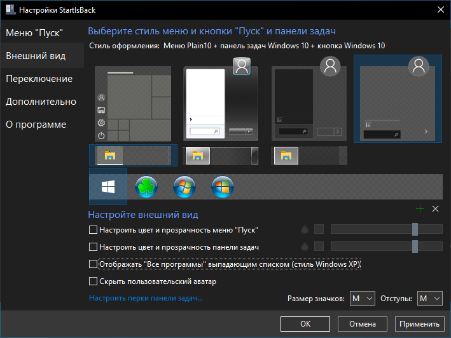Click the StartIsBack title bar icon
The image size is (451, 338).
pos(10,10)
